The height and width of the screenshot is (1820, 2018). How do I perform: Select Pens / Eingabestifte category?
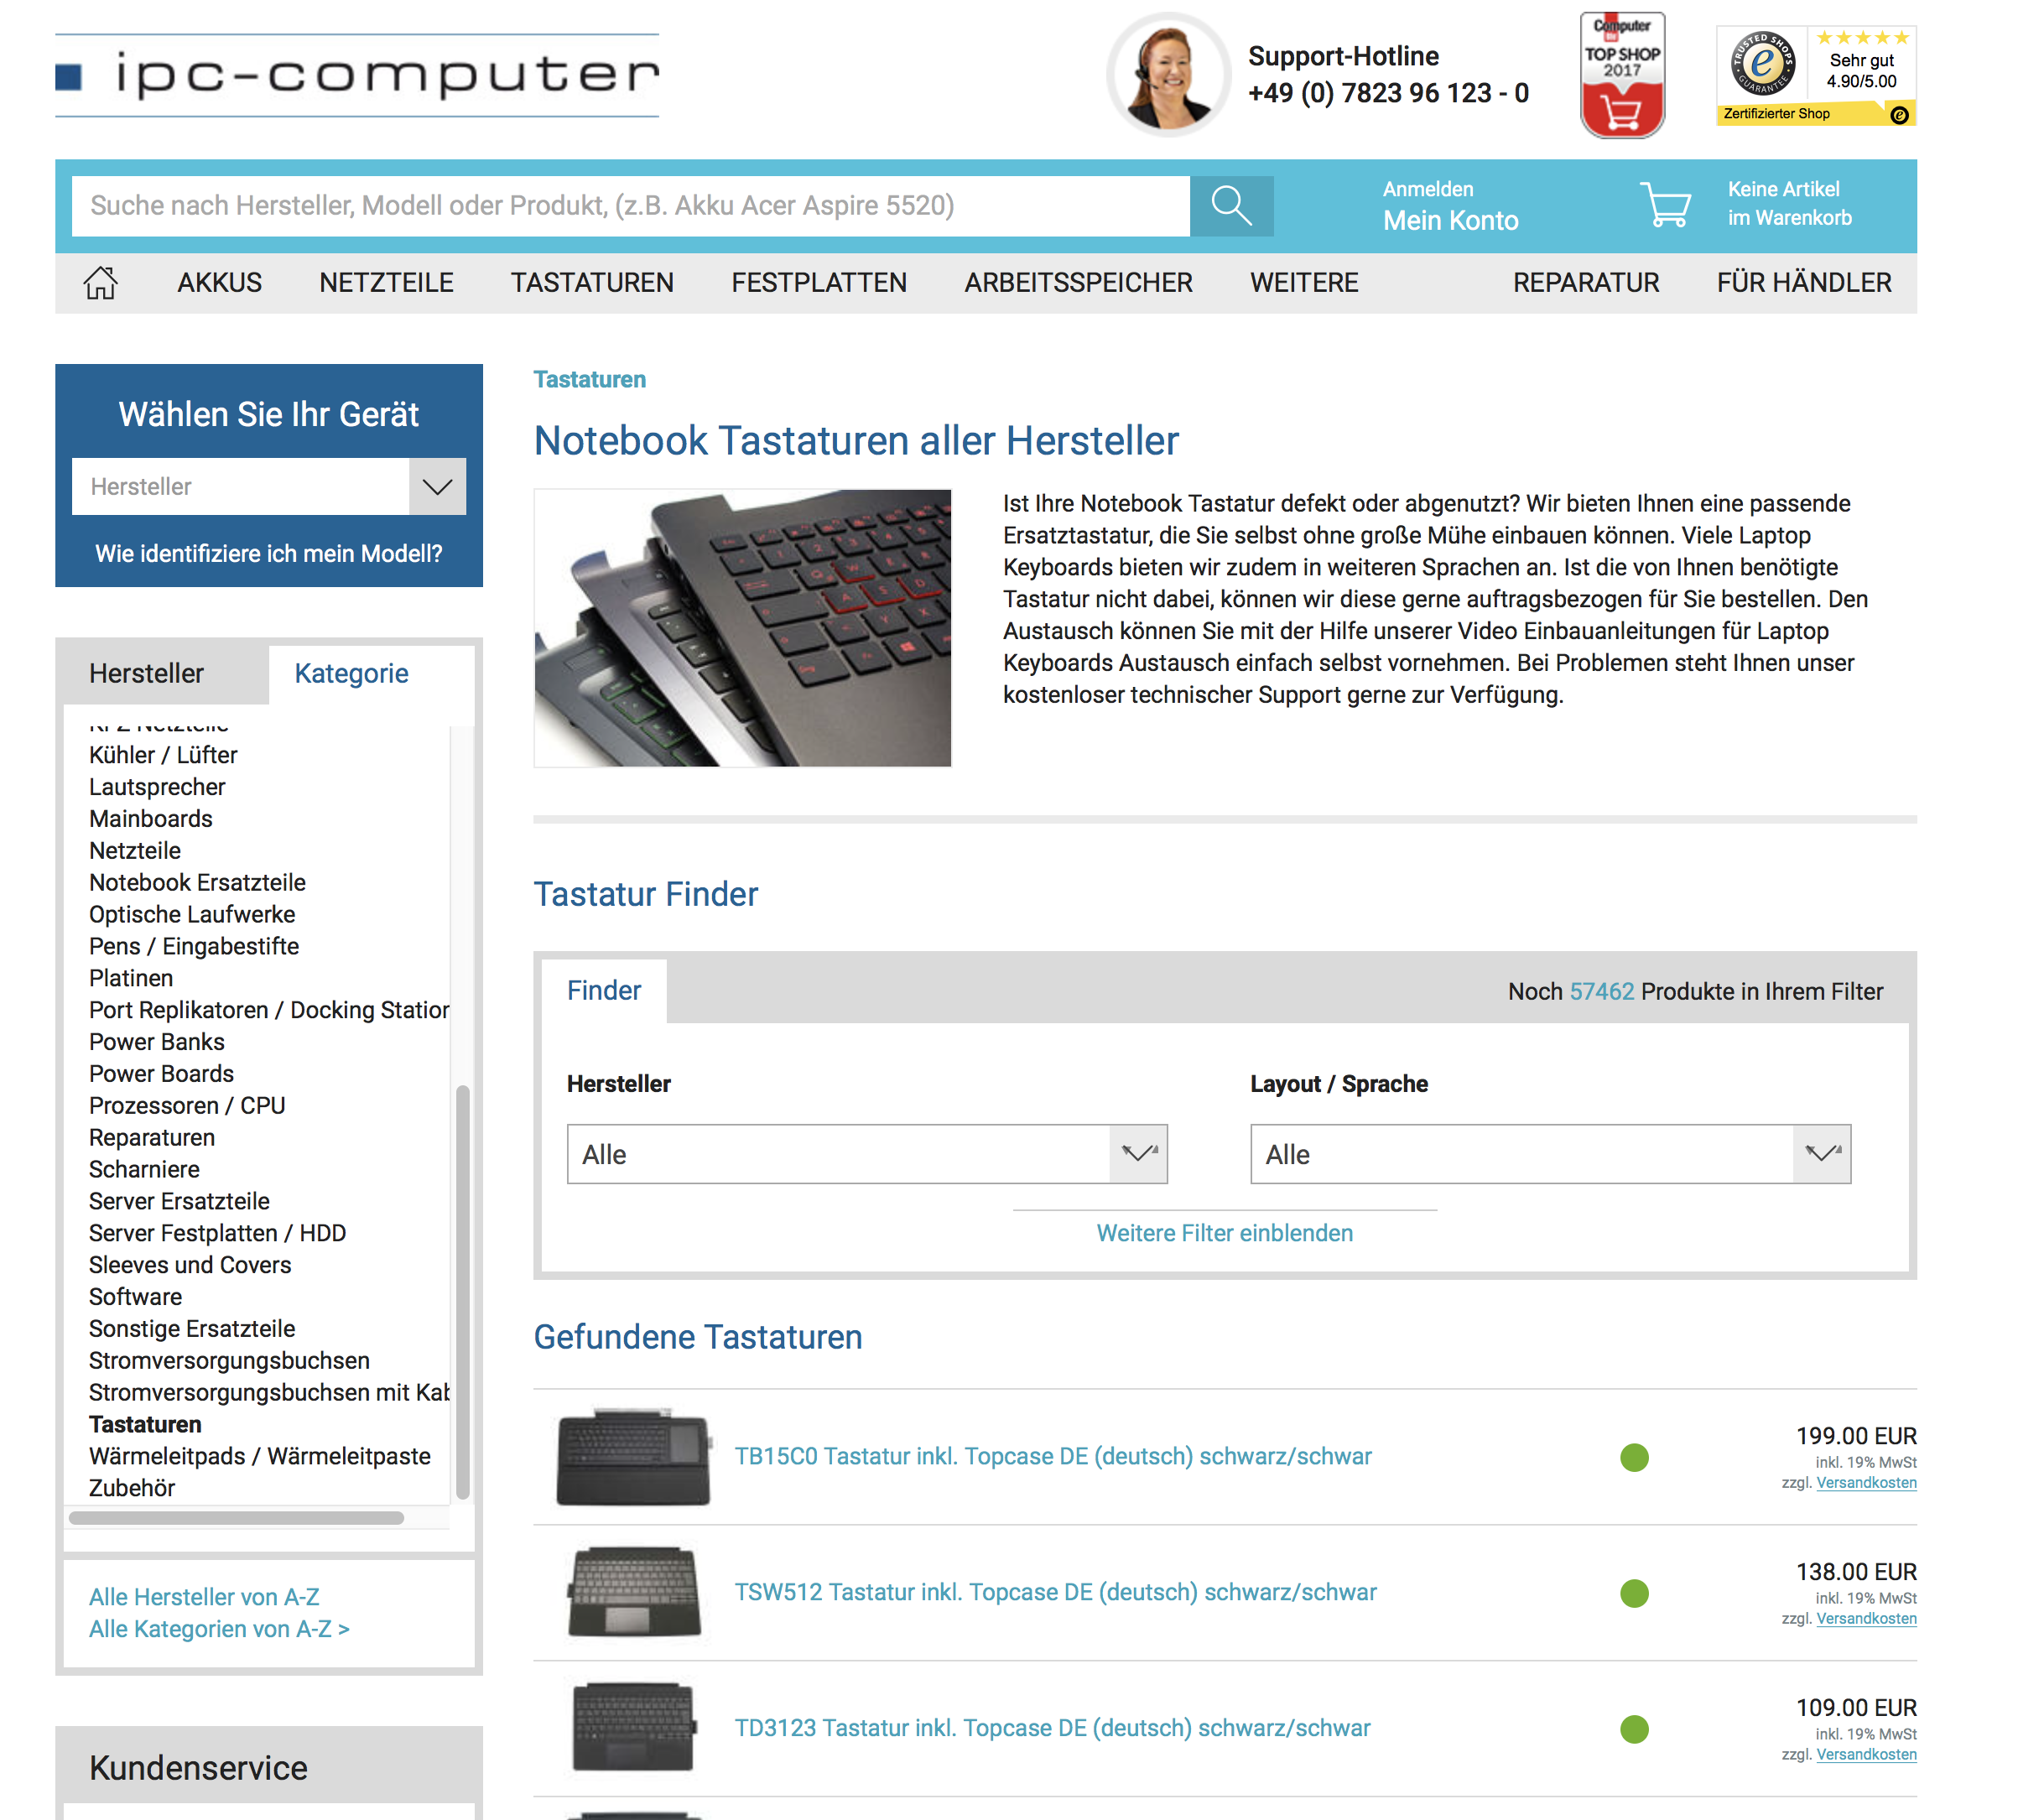tap(194, 946)
